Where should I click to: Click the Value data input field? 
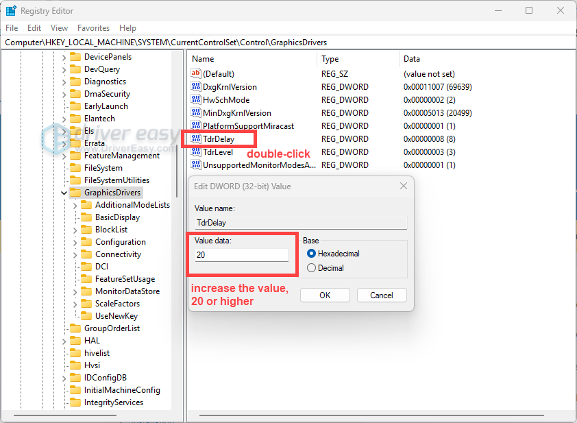(x=241, y=255)
